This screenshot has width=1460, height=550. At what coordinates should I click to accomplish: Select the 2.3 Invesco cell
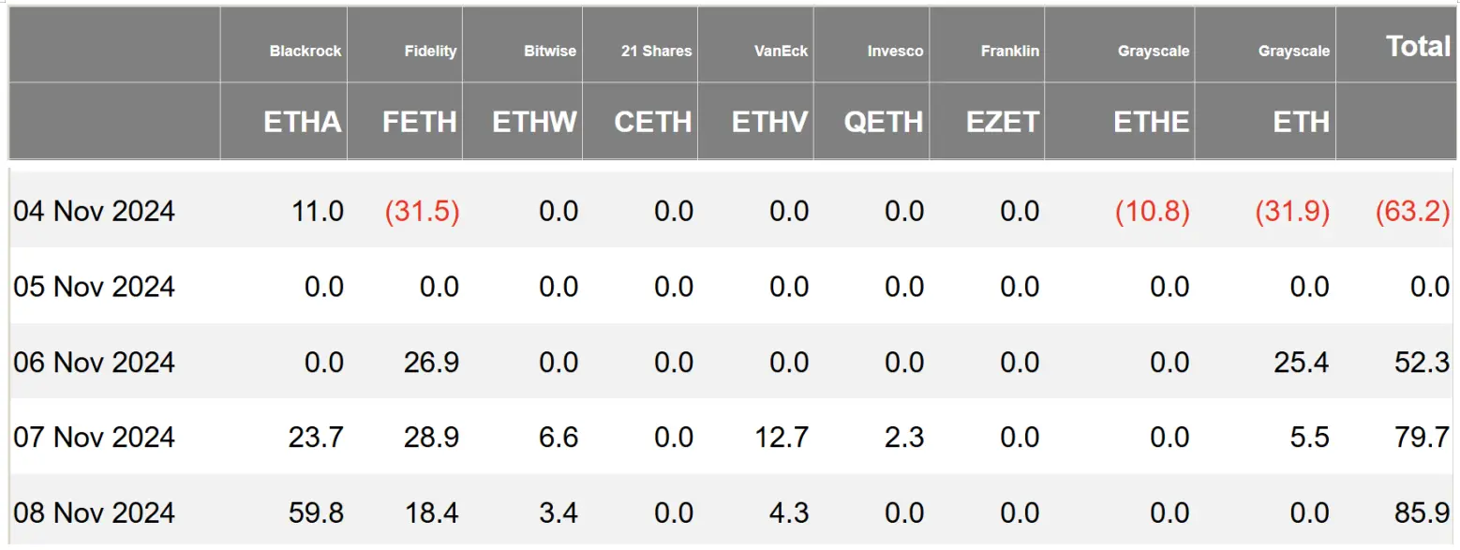pyautogui.click(x=904, y=438)
